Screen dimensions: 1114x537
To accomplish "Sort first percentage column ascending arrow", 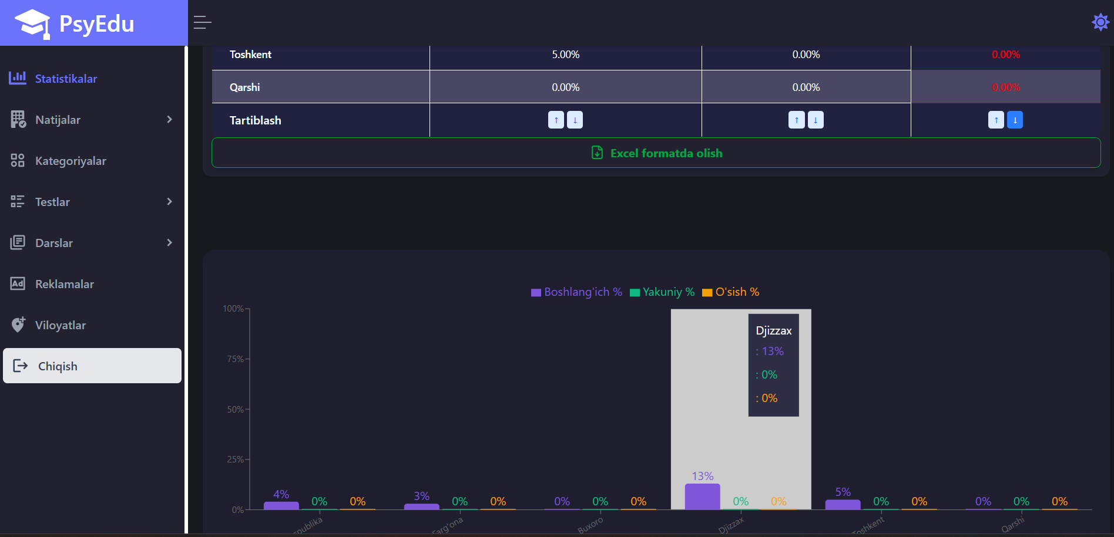I will pos(556,120).
